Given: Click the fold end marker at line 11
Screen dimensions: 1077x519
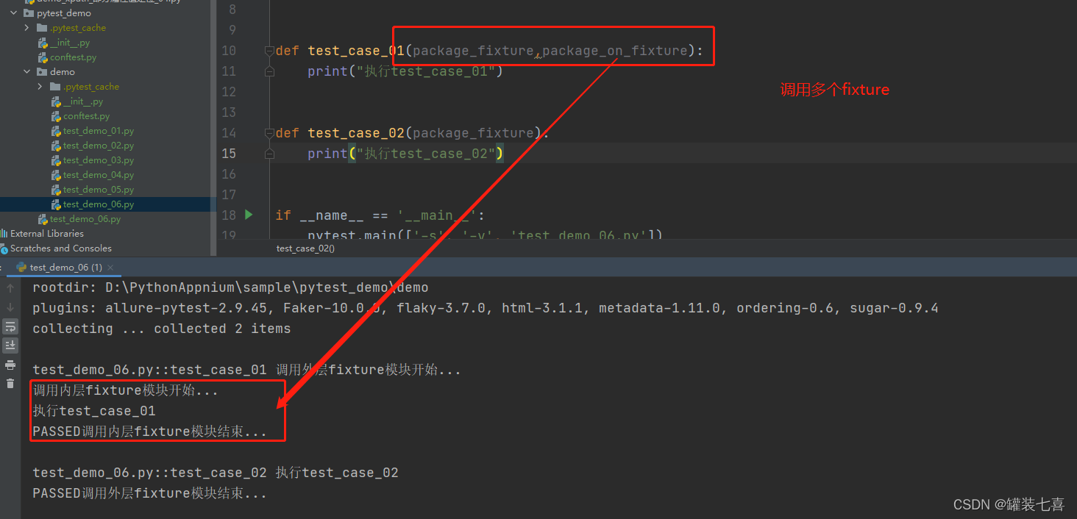Looking at the screenshot, I should point(269,71).
